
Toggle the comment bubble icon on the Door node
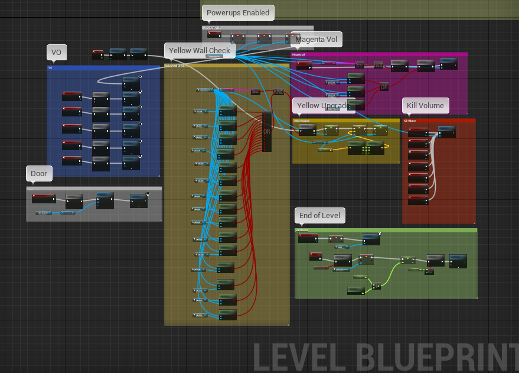[148, 193]
